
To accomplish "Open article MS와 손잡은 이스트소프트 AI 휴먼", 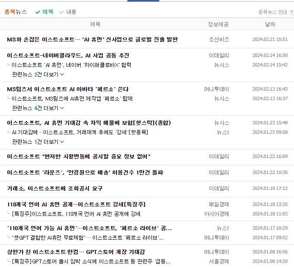I will click(x=92, y=39).
